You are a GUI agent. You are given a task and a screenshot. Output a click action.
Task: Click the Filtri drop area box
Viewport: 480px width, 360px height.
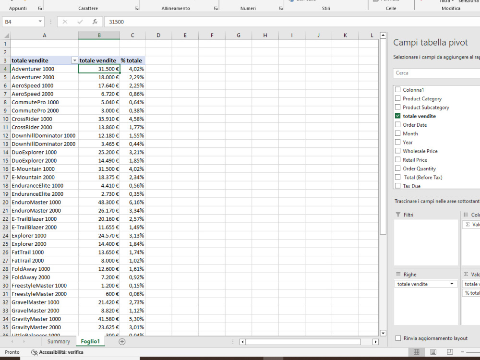tap(426, 242)
